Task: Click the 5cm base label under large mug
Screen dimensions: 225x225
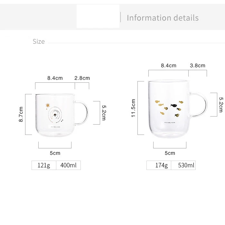Action: [x=170, y=153]
